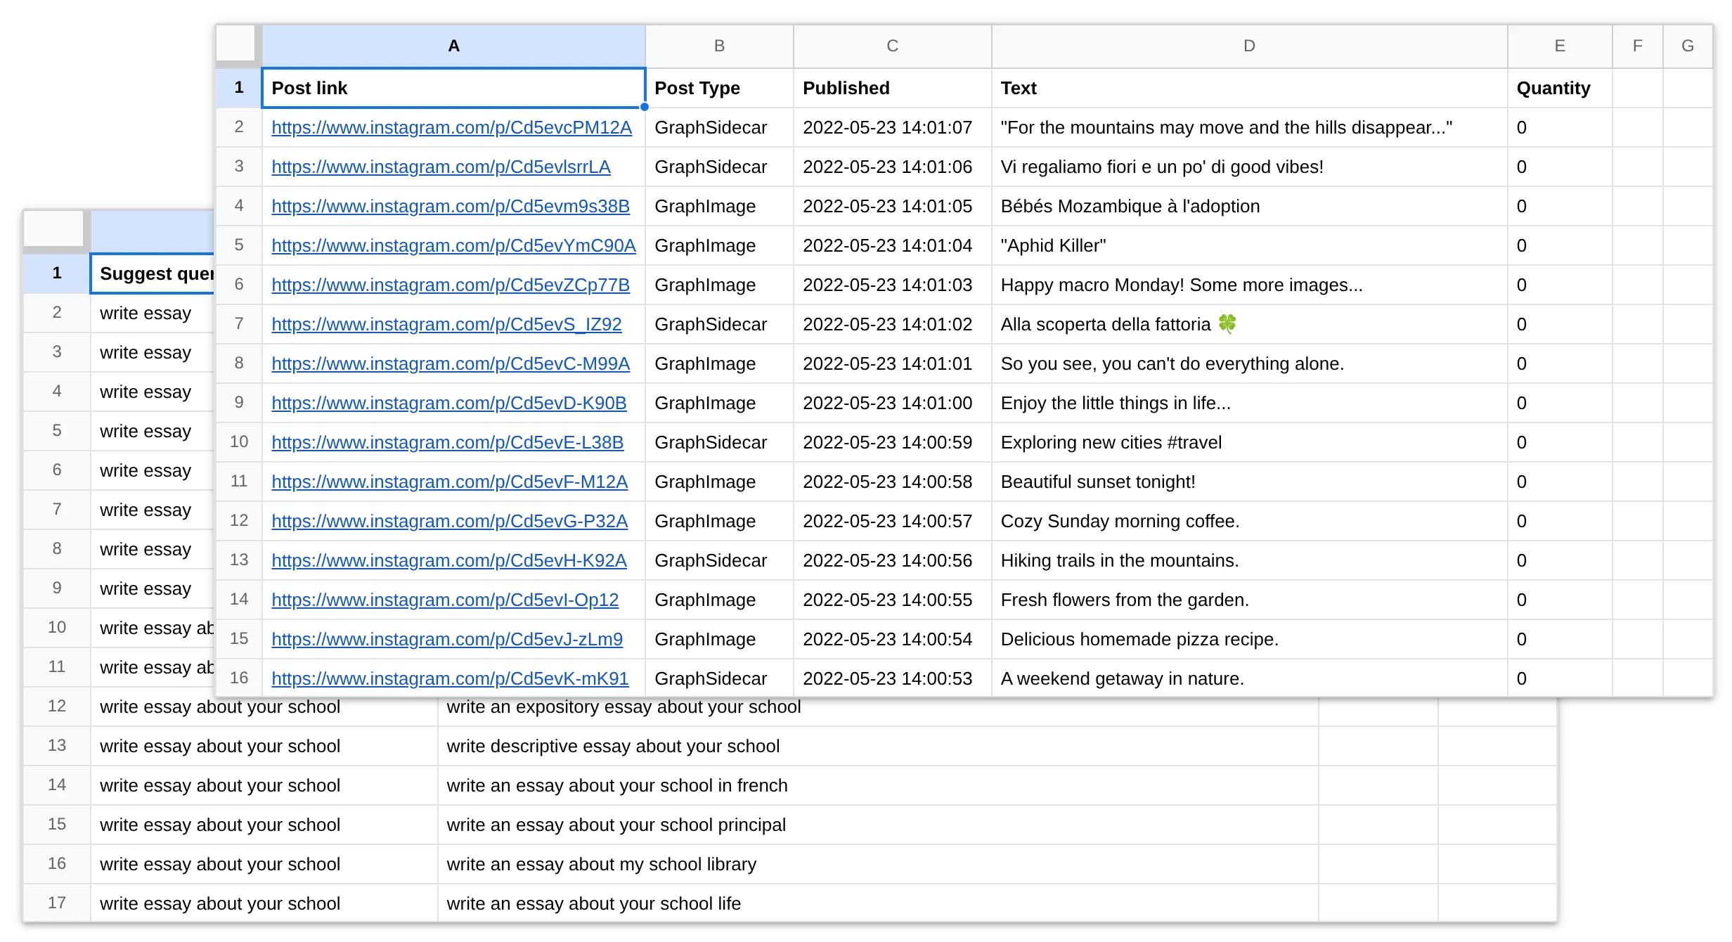Click 'write essay about your school' in row 13
1732x942 pixels.
coord(264,746)
